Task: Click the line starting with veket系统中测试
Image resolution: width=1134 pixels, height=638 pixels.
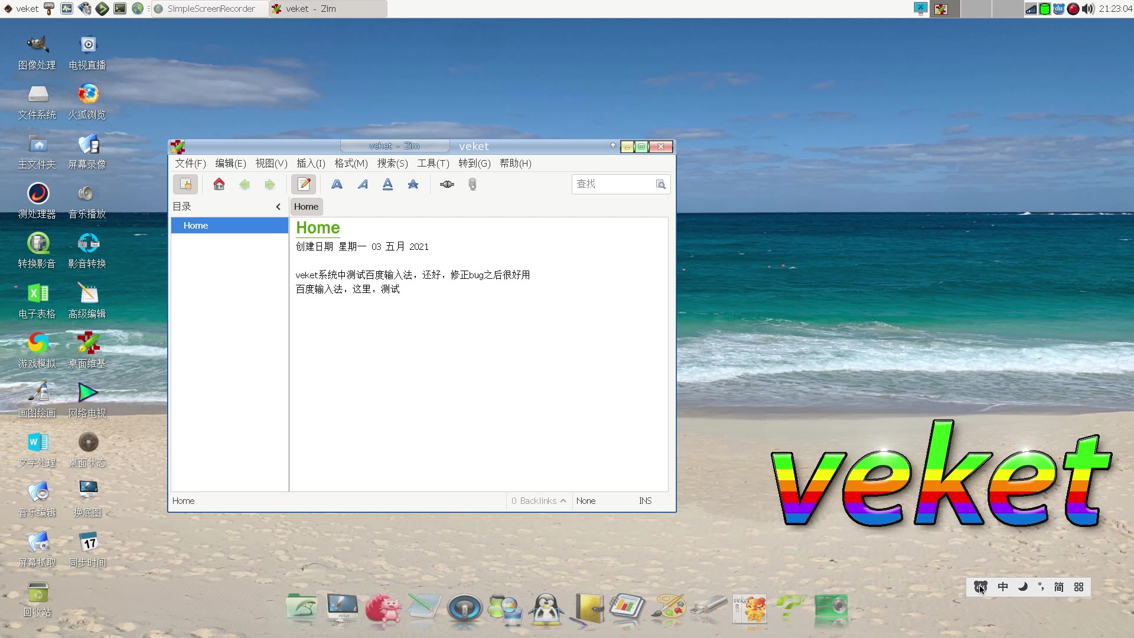Action: pyautogui.click(x=412, y=275)
